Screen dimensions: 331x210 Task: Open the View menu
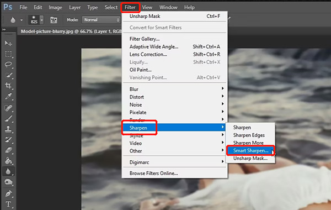[147, 7]
